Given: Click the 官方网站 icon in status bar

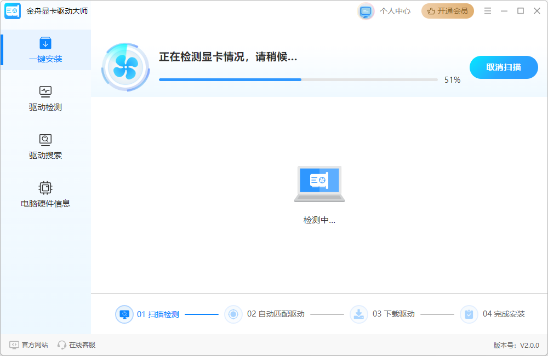Looking at the screenshot, I should pyautogui.click(x=15, y=345).
